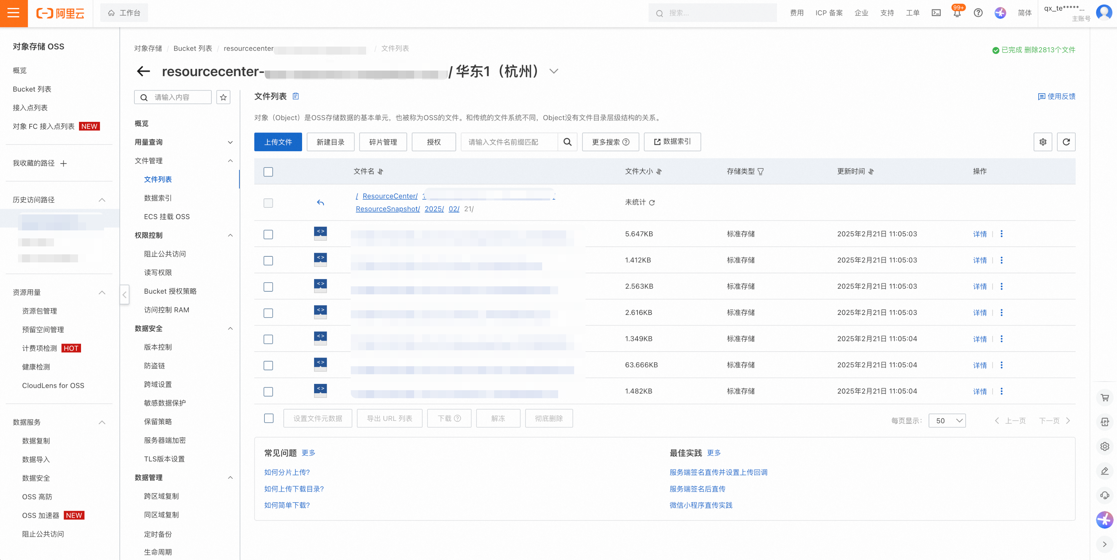The height and width of the screenshot is (560, 1117).
Task: Go up with the return-folder arrow
Action: (320, 202)
